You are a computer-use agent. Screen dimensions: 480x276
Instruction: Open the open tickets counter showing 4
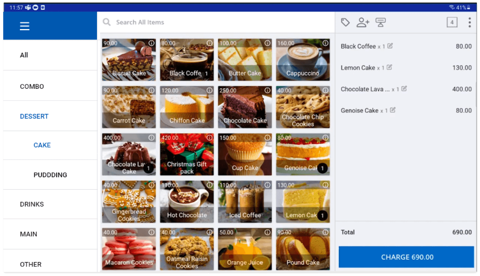(452, 22)
